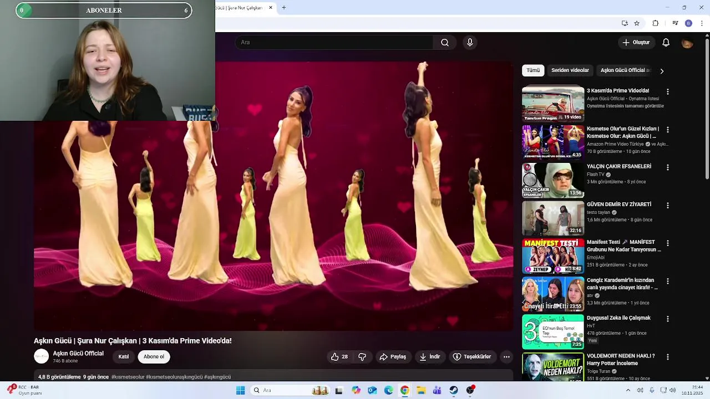Screen dimensions: 710x399
Task: Click into the YouTube Ara search field
Action: click(334, 43)
